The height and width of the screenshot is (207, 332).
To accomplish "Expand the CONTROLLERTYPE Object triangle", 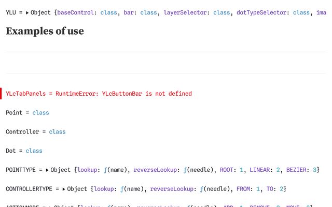I will [64, 189].
